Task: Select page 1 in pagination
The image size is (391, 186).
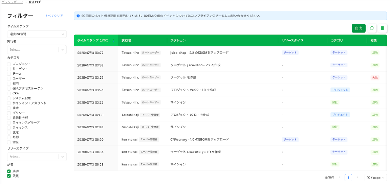Action: [x=348, y=178]
